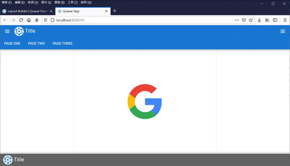The image size is (290, 166).
Task: Open the left drawer hamburger menu
Action: click(7, 31)
